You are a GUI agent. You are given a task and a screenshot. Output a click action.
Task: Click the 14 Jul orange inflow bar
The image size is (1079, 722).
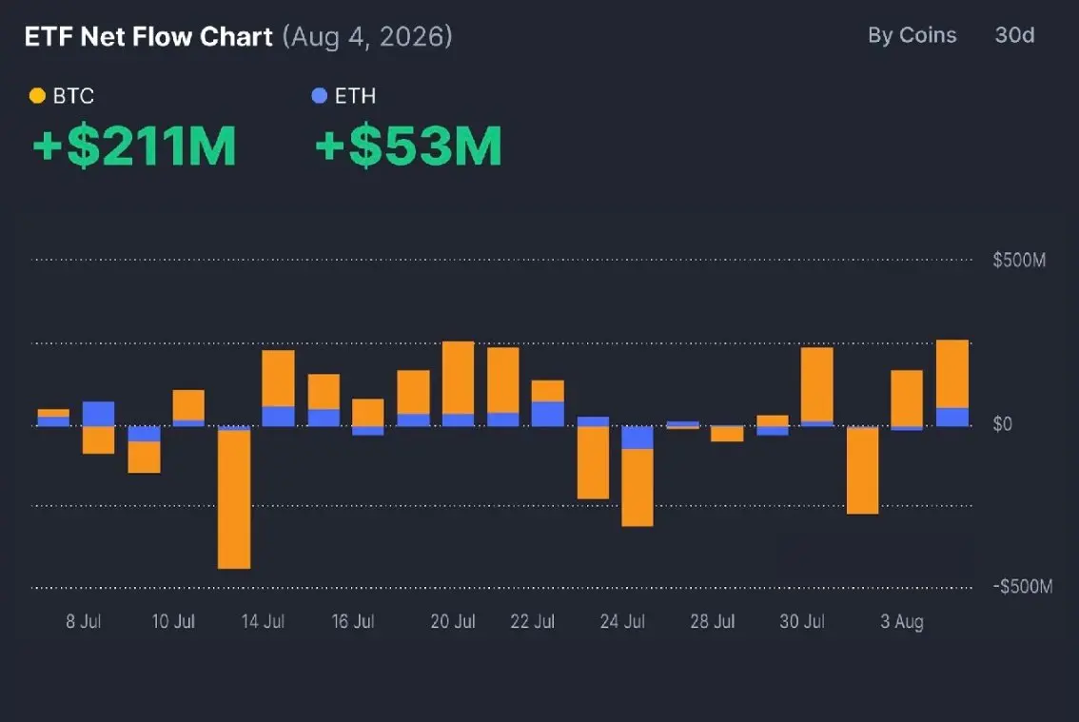[x=278, y=378]
